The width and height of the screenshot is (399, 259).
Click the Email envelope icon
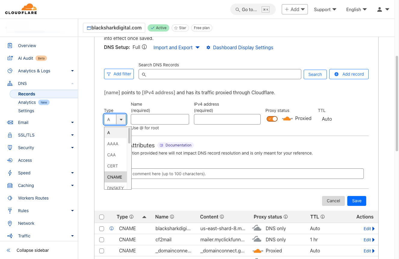pyautogui.click(x=10, y=122)
